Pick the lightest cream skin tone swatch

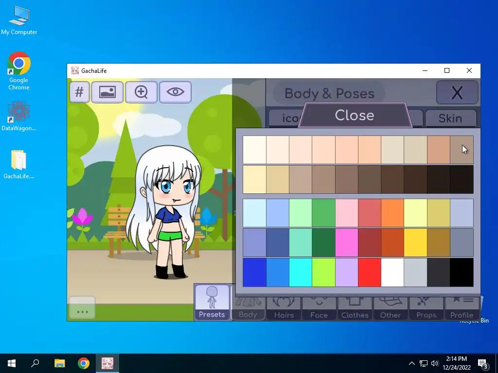click(254, 150)
